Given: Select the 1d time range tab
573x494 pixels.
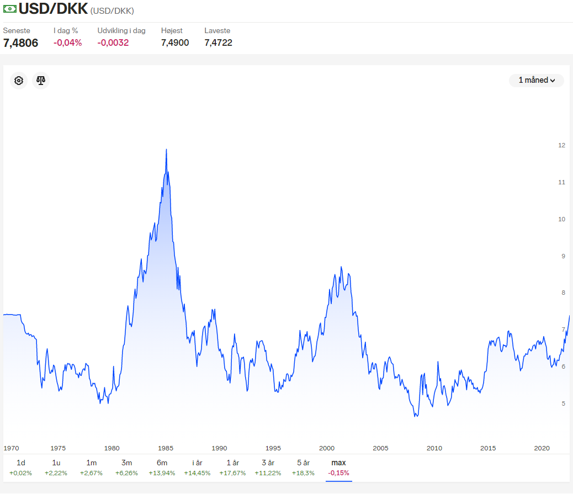Looking at the screenshot, I should pyautogui.click(x=21, y=468).
